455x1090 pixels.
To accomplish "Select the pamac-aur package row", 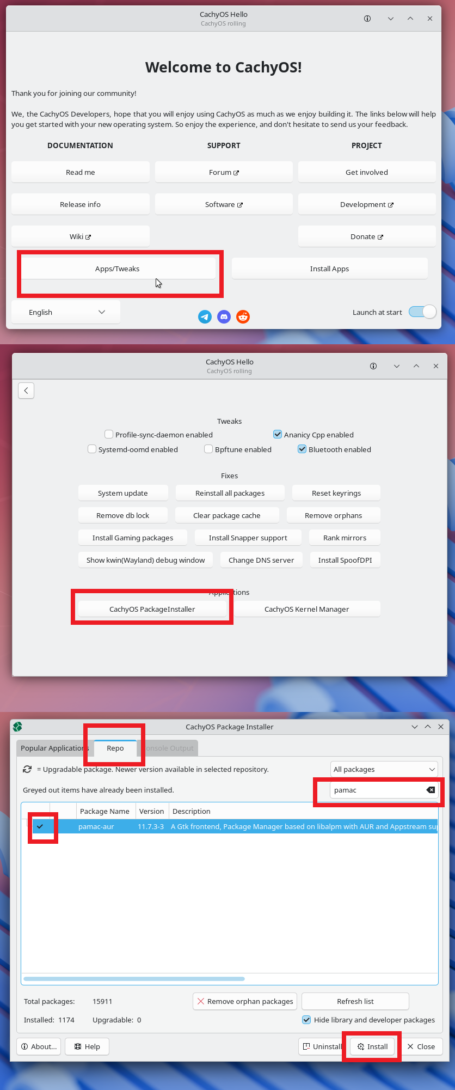I will pyautogui.click(x=230, y=826).
